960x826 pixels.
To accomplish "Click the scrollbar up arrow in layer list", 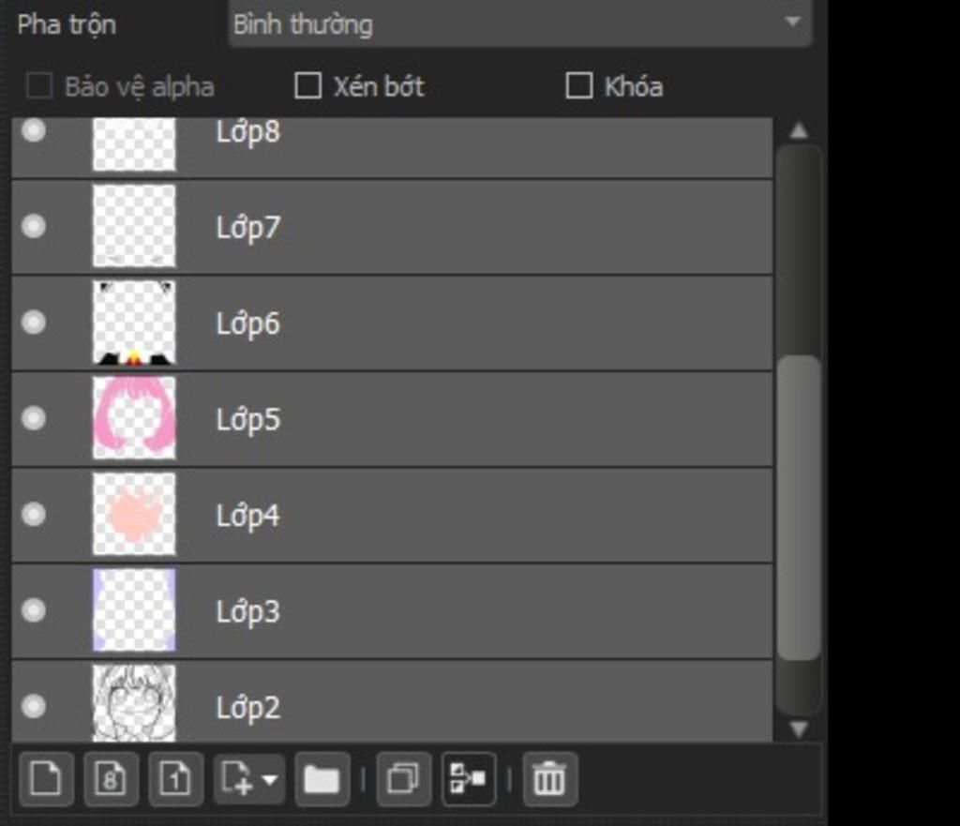I will point(799,130).
